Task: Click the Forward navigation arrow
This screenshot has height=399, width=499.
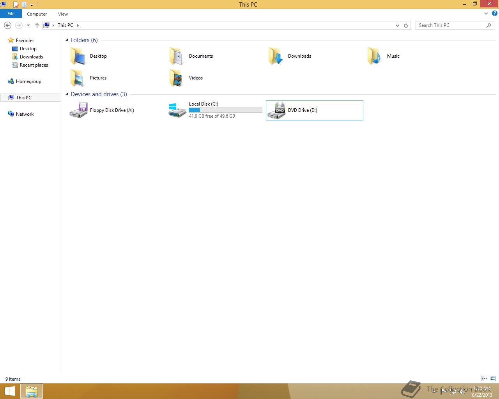Action: (18, 25)
